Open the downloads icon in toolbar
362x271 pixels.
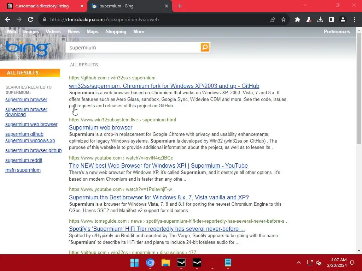(x=320, y=20)
